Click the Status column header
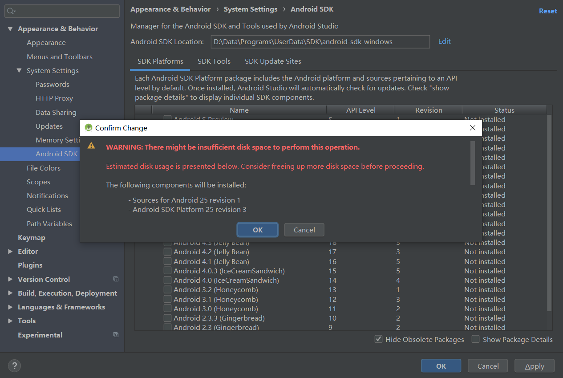 tap(504, 110)
